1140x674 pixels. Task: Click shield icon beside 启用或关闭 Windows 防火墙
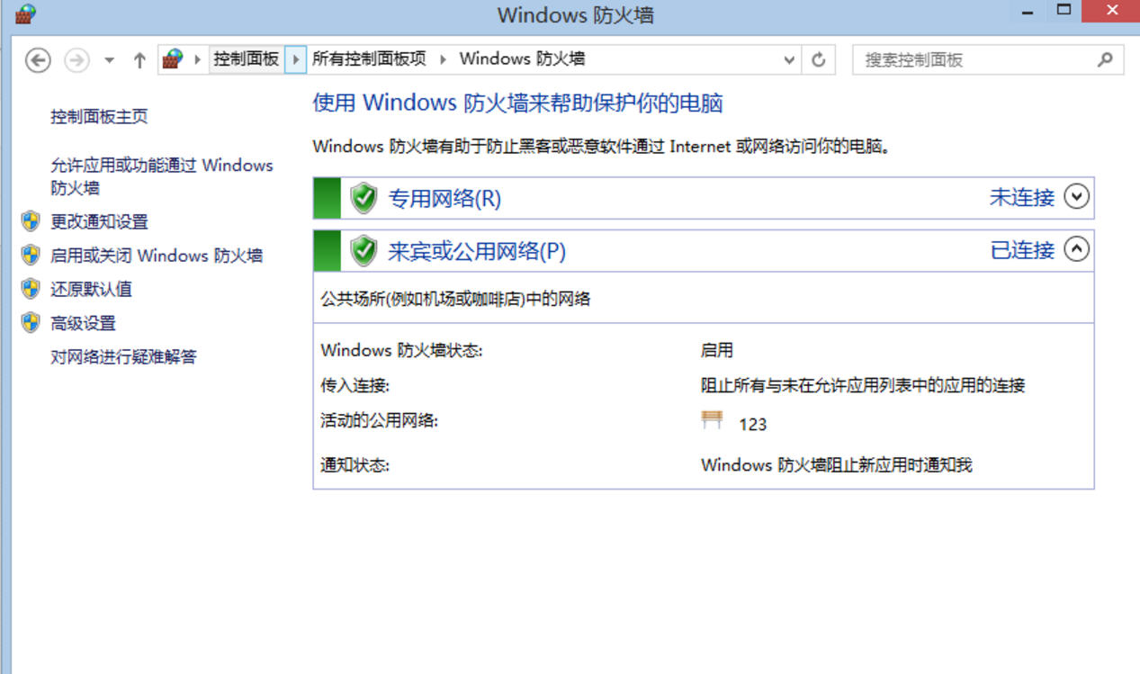click(x=31, y=255)
